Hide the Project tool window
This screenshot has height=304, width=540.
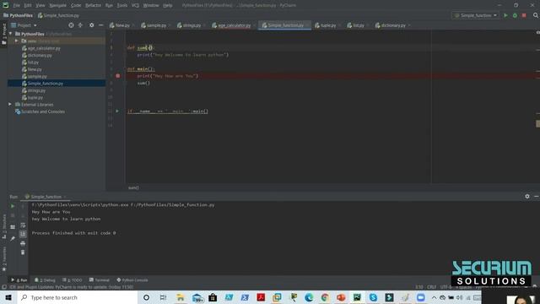click(101, 25)
